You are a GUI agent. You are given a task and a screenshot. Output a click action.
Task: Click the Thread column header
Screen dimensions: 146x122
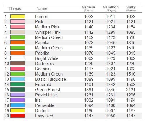pyautogui.click(x=15, y=8)
